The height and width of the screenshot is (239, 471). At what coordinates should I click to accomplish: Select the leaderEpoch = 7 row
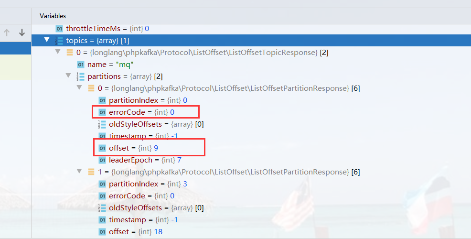point(251,160)
